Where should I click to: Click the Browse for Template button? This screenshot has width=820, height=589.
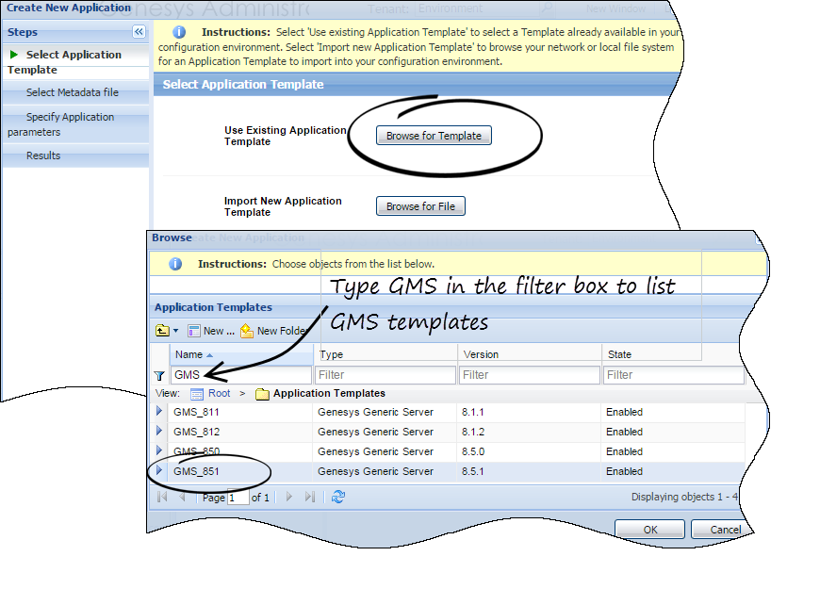pos(433,135)
